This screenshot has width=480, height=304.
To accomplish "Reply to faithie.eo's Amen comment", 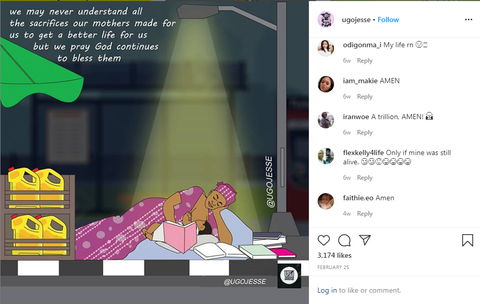I will point(364,214).
